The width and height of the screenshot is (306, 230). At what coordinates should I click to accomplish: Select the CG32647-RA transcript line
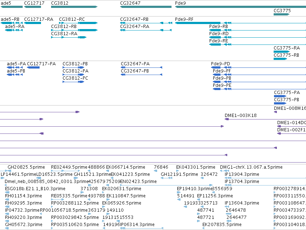click(146, 30)
